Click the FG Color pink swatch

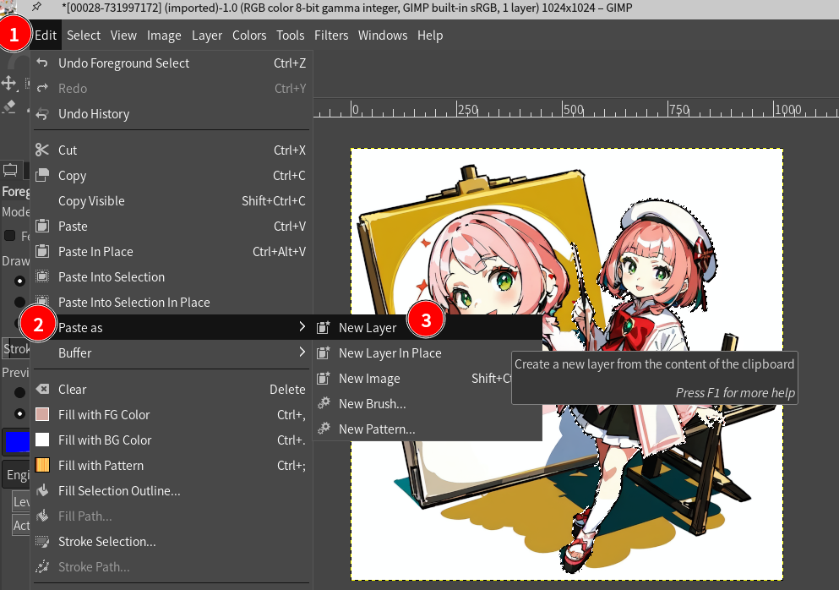point(42,414)
